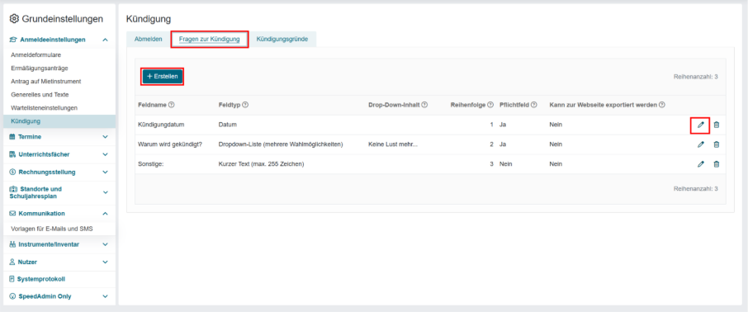Expand the SpeedAdmin Only section chevron
Image resolution: width=748 pixels, height=312 pixels.
click(106, 296)
